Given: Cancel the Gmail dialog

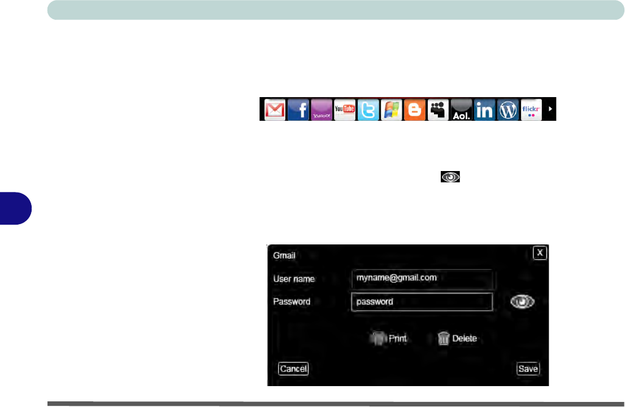Looking at the screenshot, I should [x=293, y=369].
